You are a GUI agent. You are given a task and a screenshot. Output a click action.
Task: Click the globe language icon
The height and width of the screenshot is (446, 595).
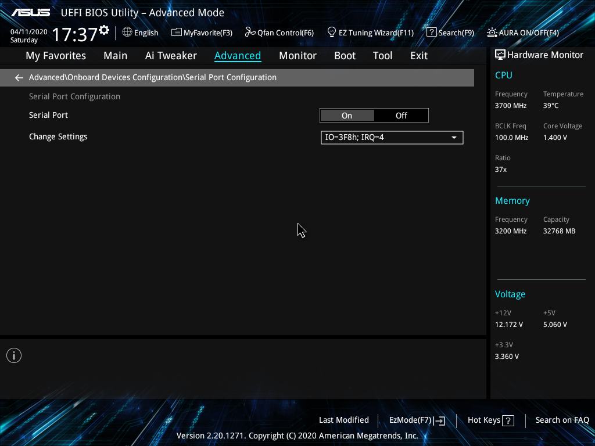point(127,33)
